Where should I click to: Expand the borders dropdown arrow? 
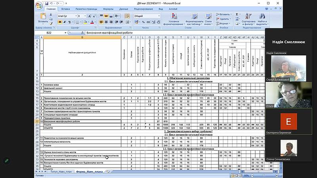pos(81,22)
